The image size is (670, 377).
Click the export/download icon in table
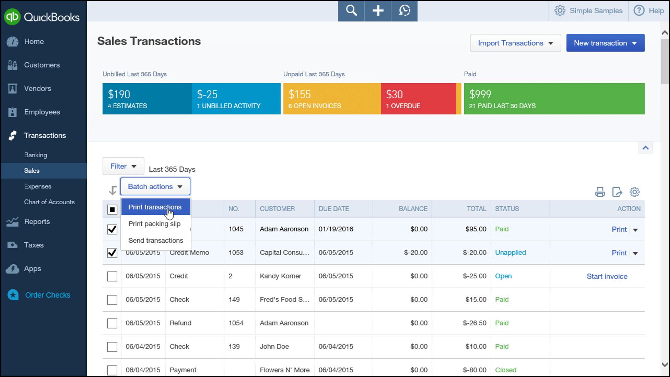tap(617, 192)
